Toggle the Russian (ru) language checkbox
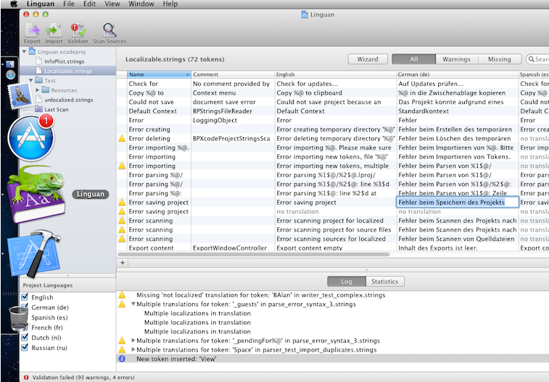 (x=25, y=347)
